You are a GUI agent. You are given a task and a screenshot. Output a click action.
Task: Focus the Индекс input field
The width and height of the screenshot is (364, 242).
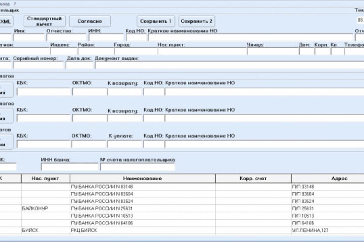pos(64,51)
